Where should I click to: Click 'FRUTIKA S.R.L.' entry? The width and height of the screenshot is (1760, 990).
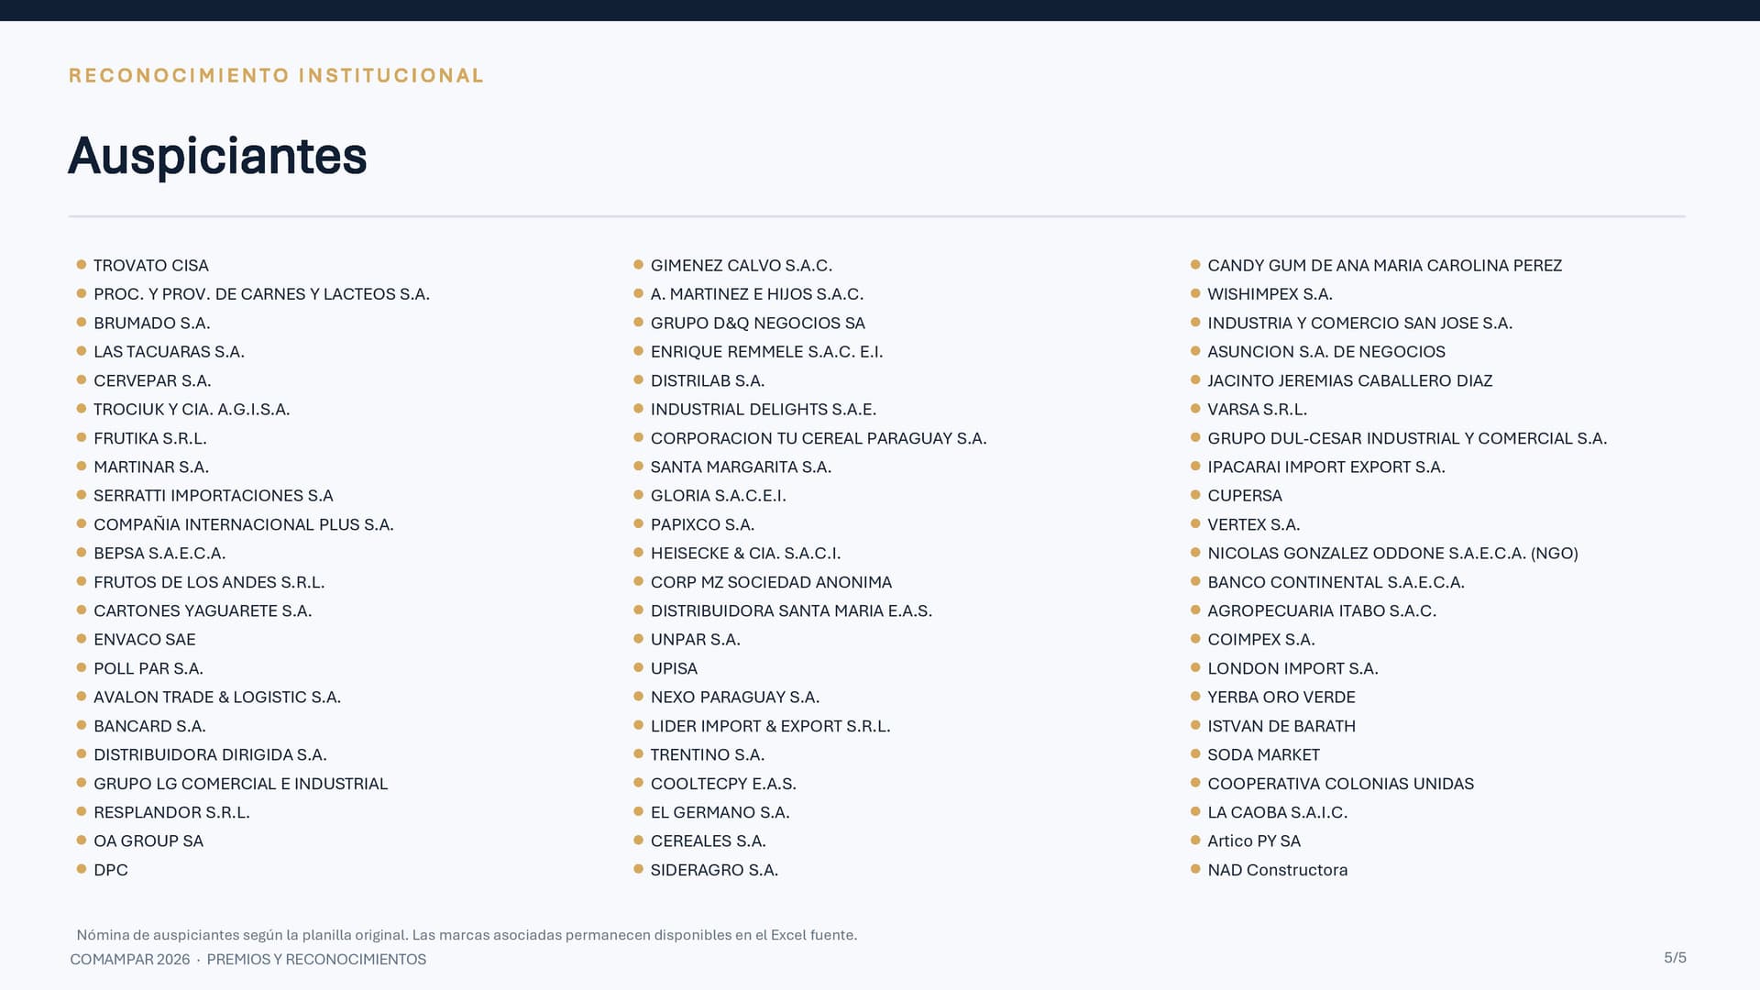point(150,438)
